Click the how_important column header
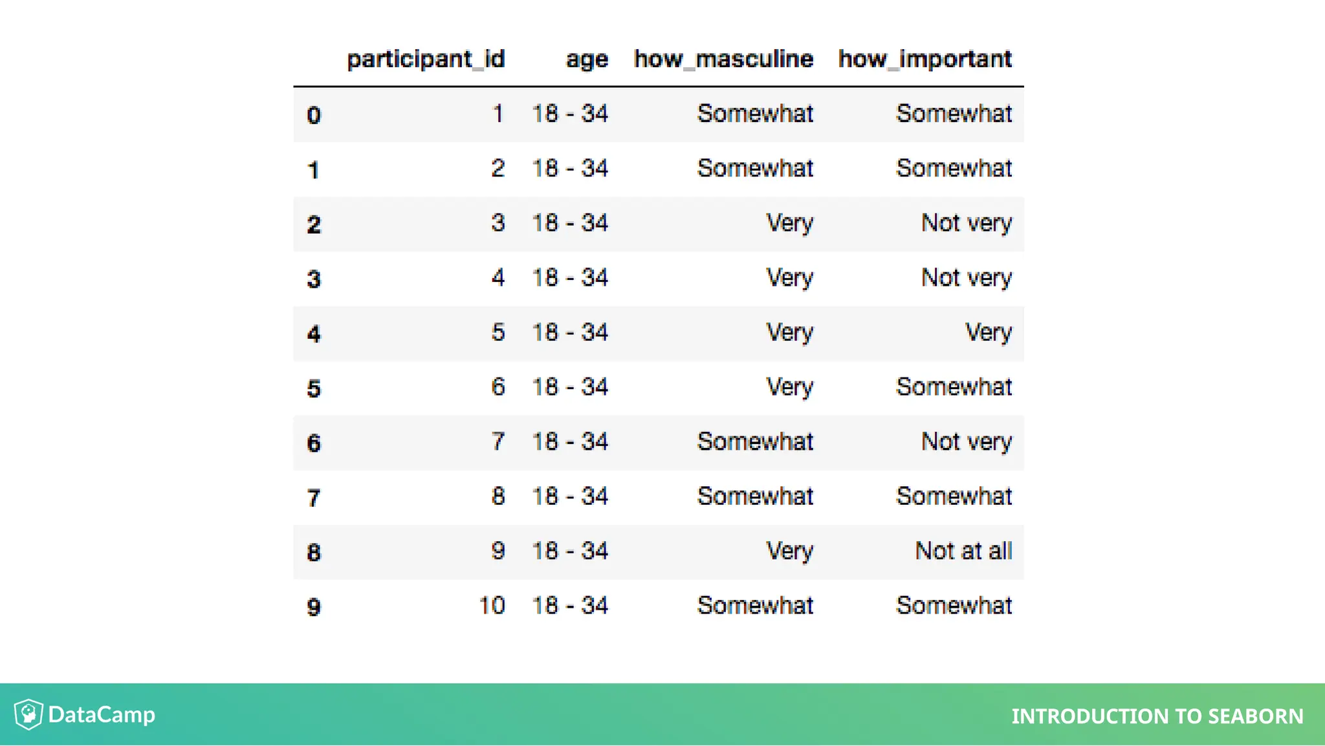Screen dimensions: 1325x746 [925, 59]
